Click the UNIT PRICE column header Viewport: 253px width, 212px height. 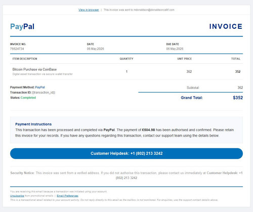185,59
